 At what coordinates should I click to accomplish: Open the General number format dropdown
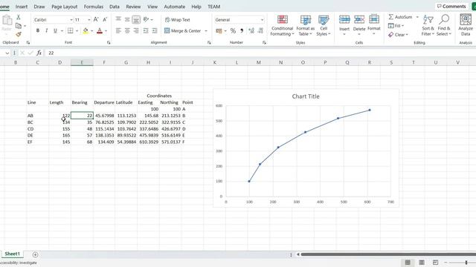pos(262,20)
